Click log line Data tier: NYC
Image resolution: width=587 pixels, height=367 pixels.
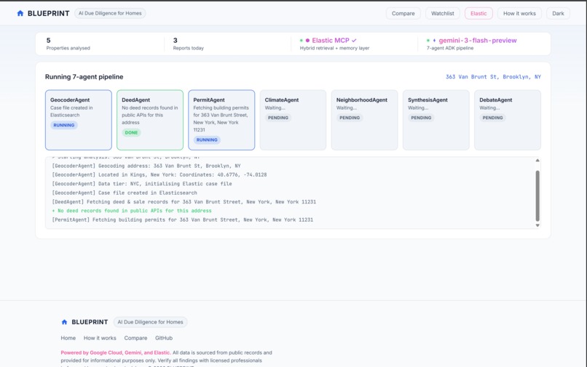[x=142, y=184]
